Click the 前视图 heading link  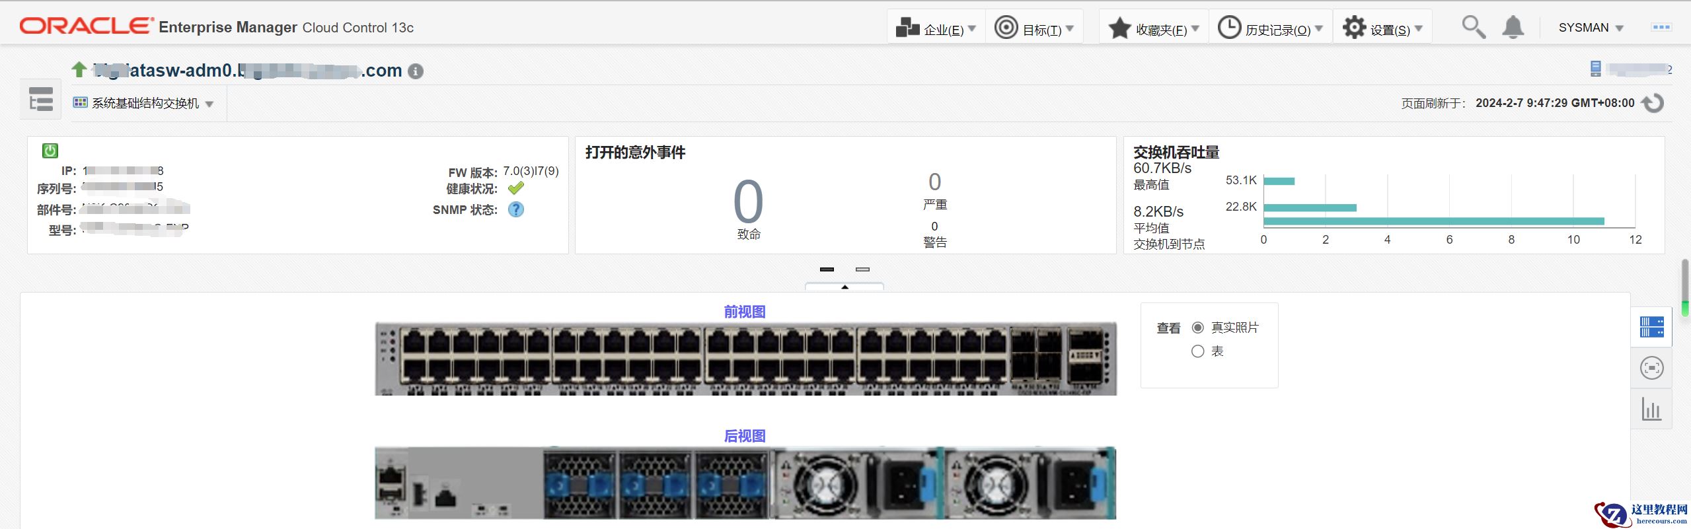click(745, 312)
